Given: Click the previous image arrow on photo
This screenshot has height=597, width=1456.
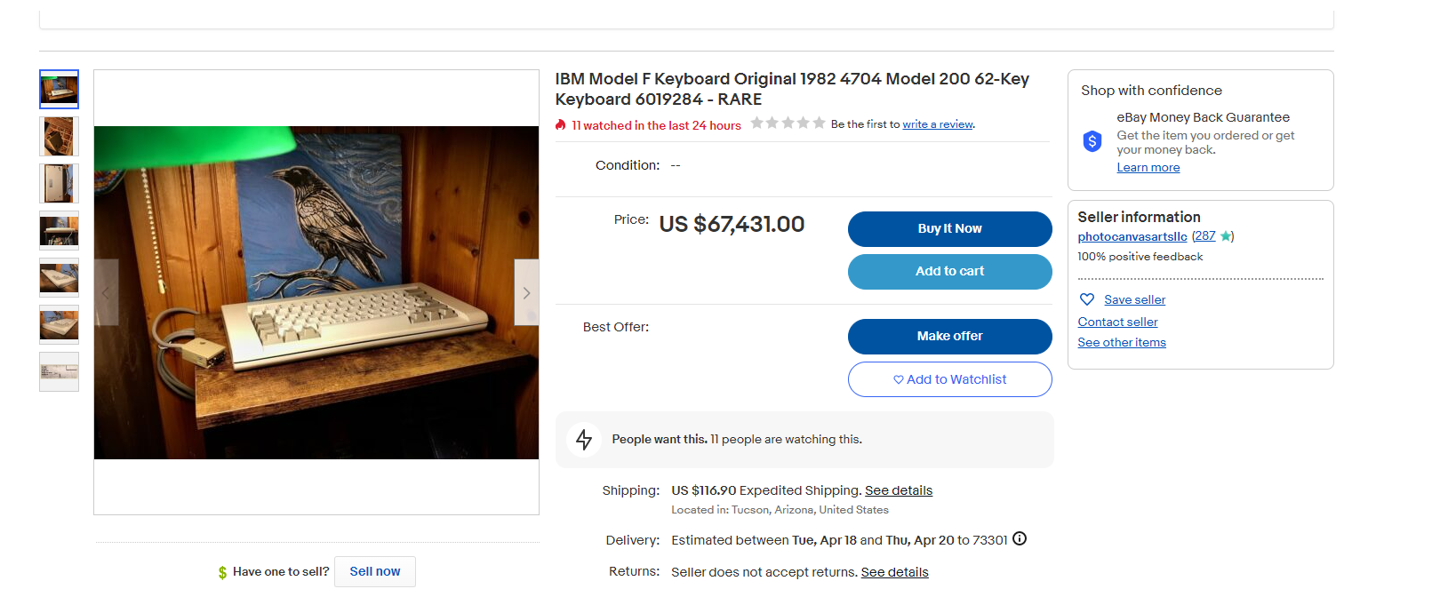Looking at the screenshot, I should 106,292.
